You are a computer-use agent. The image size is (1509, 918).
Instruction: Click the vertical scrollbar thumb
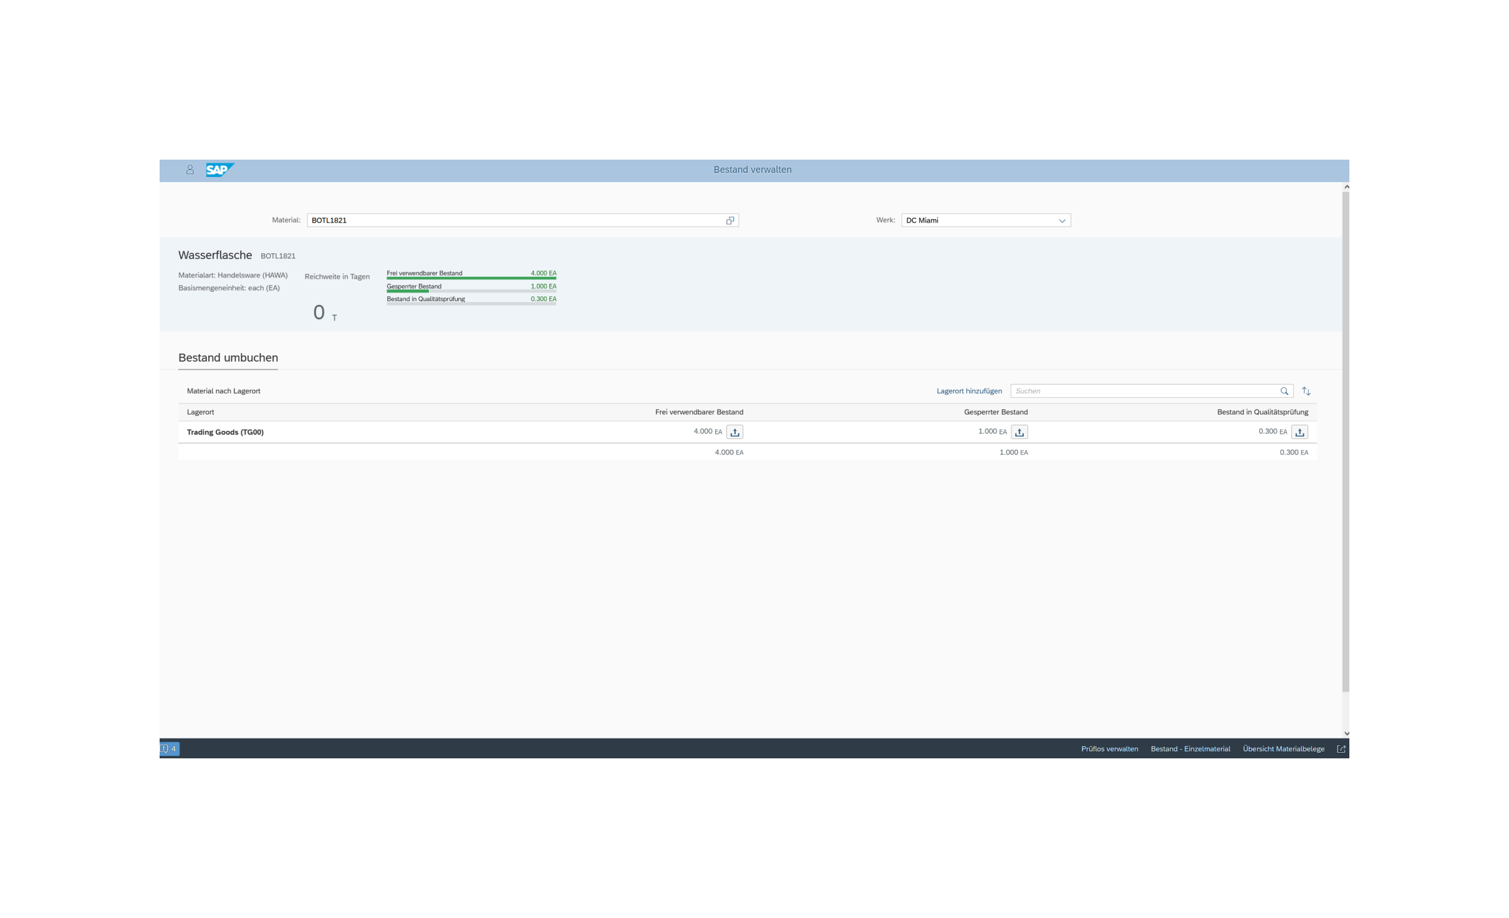[x=1346, y=442]
